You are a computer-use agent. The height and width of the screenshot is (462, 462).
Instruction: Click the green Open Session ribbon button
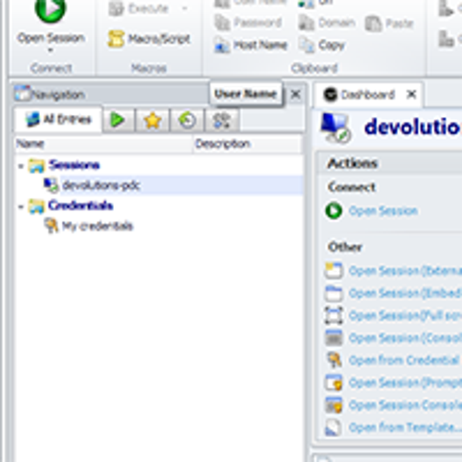51,24
